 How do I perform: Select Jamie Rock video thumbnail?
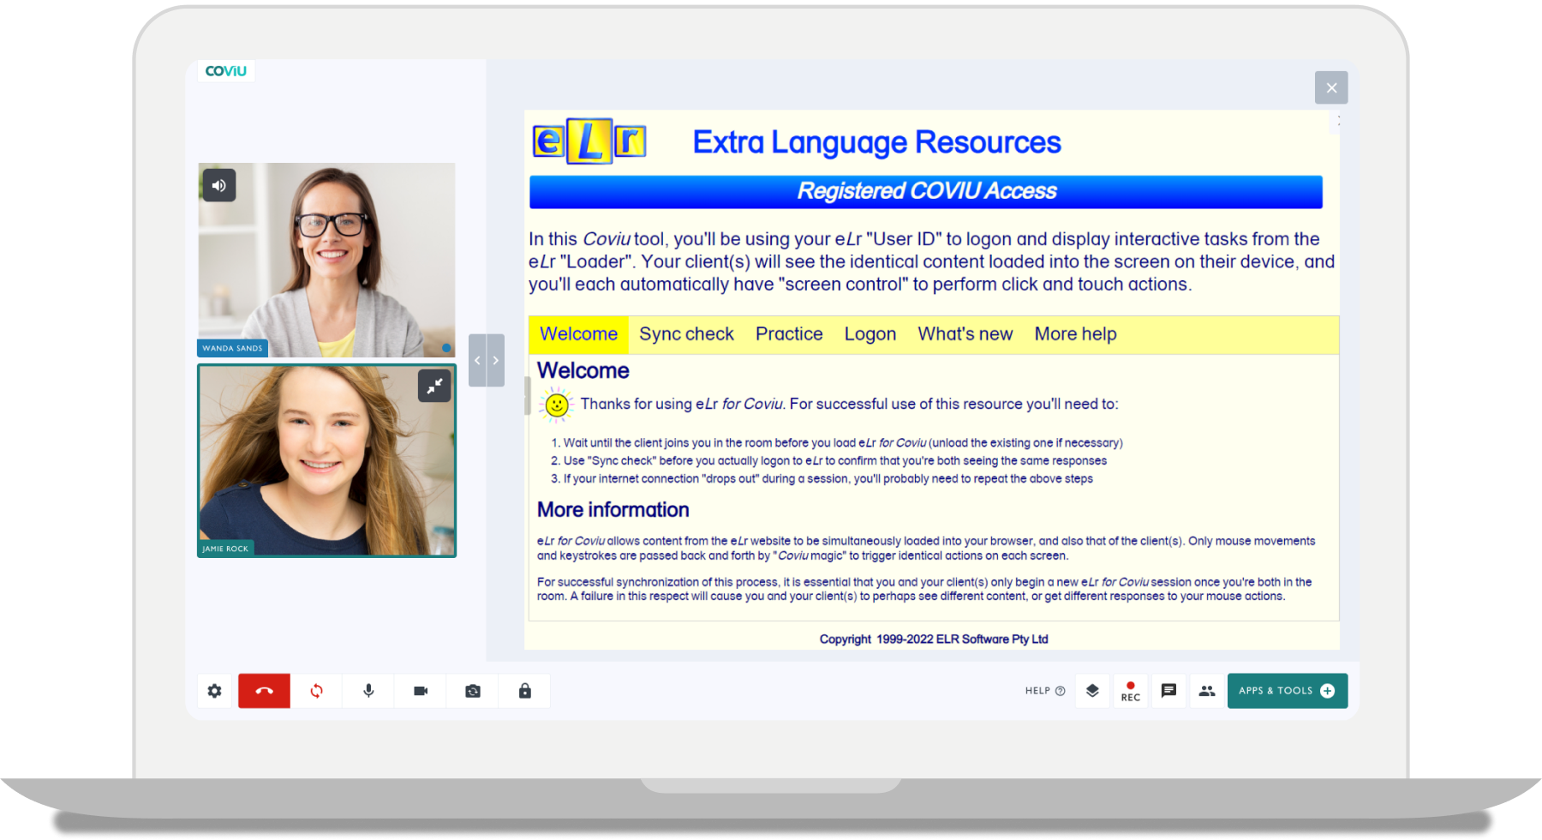[x=326, y=460]
